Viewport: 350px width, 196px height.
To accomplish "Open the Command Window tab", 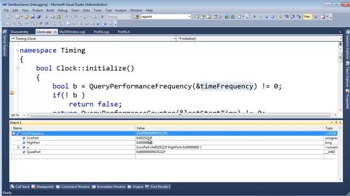I will click(x=73, y=187).
